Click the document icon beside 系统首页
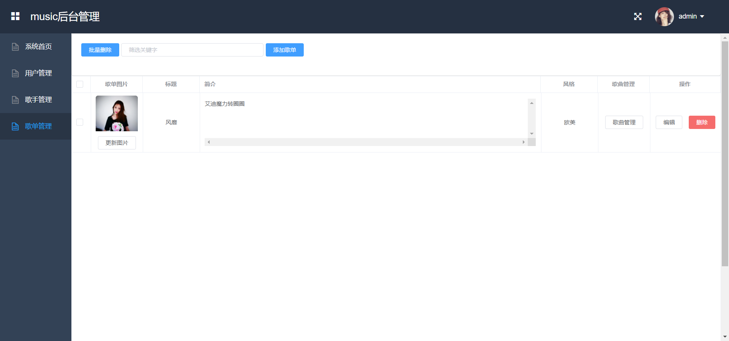This screenshot has width=729, height=341. [15, 47]
